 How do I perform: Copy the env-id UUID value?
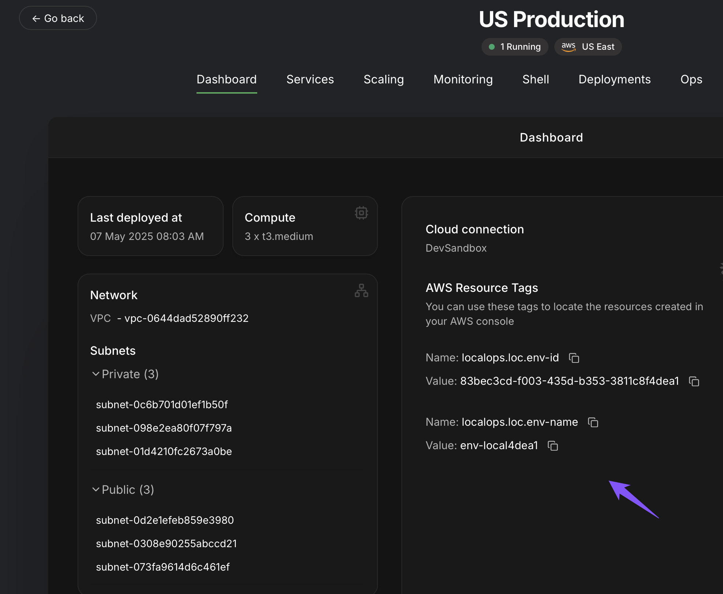[x=694, y=381]
